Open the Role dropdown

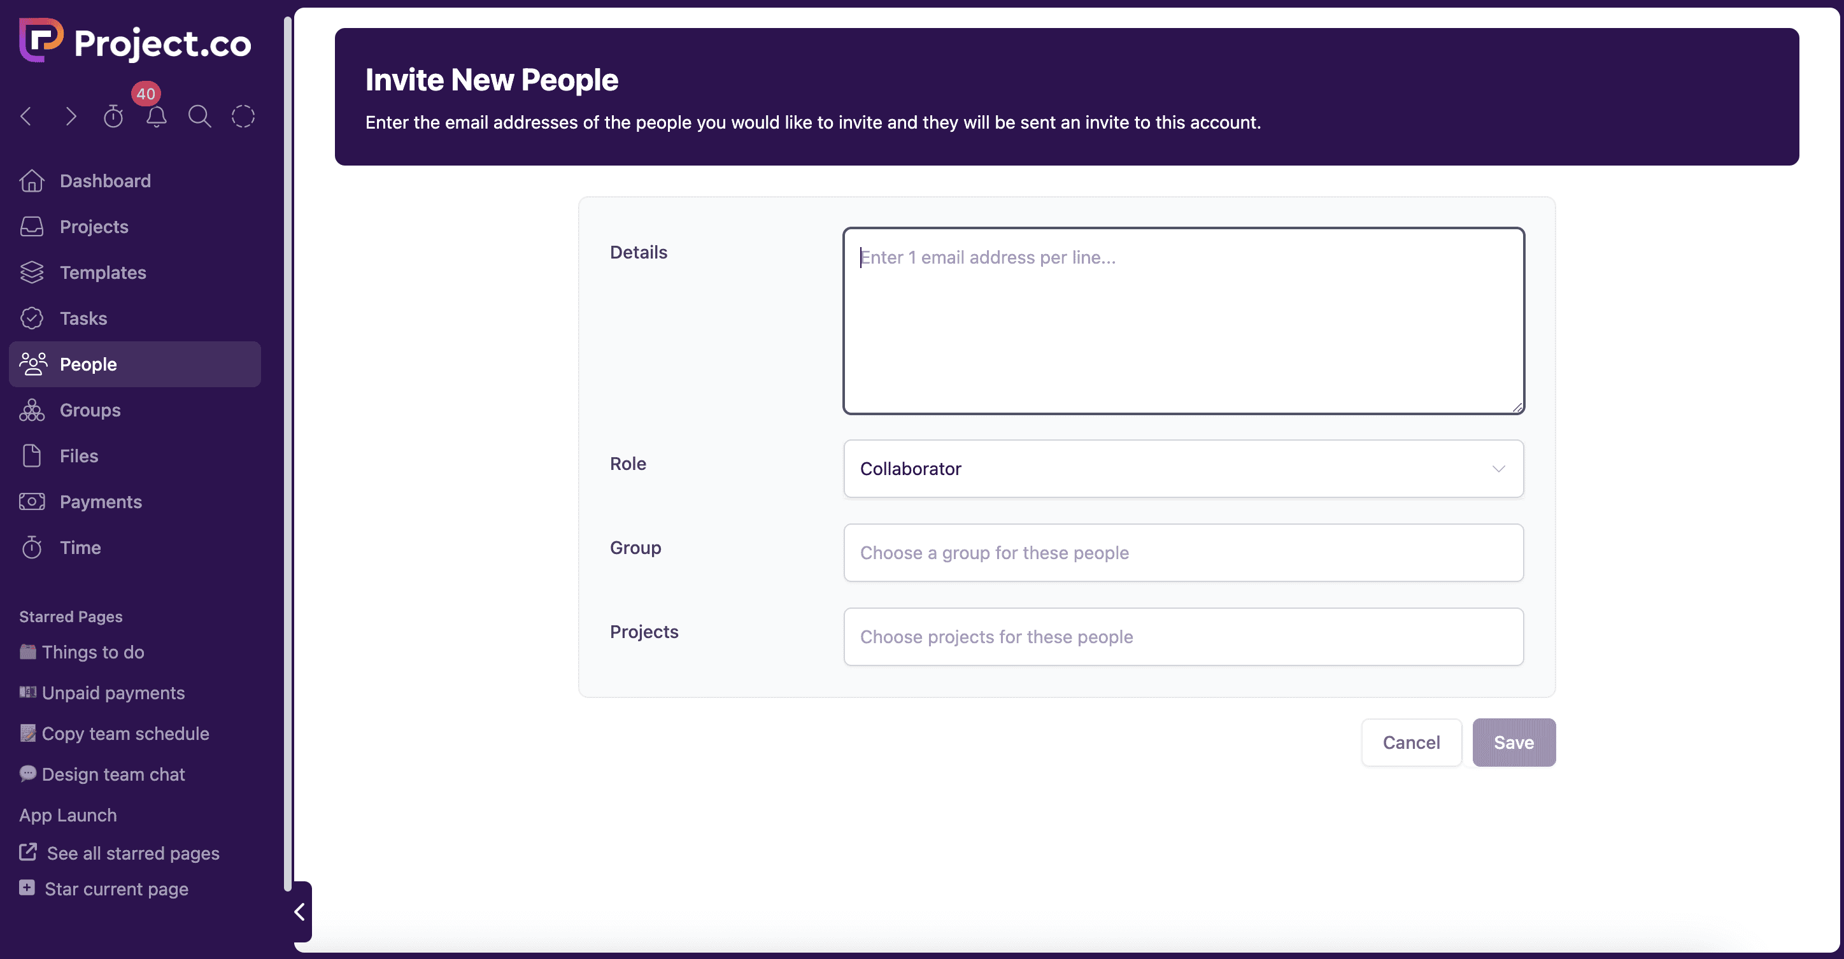tap(1183, 469)
